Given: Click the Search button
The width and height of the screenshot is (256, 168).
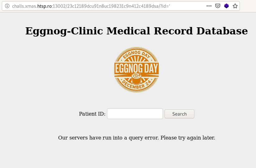Looking at the screenshot, I should point(179,114).
